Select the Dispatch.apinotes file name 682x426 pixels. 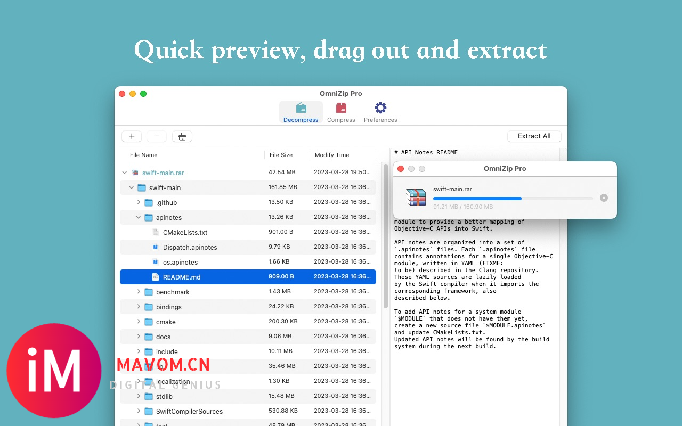[x=190, y=248]
